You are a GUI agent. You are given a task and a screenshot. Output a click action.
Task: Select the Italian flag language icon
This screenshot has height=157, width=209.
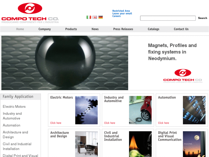tap(89, 17)
